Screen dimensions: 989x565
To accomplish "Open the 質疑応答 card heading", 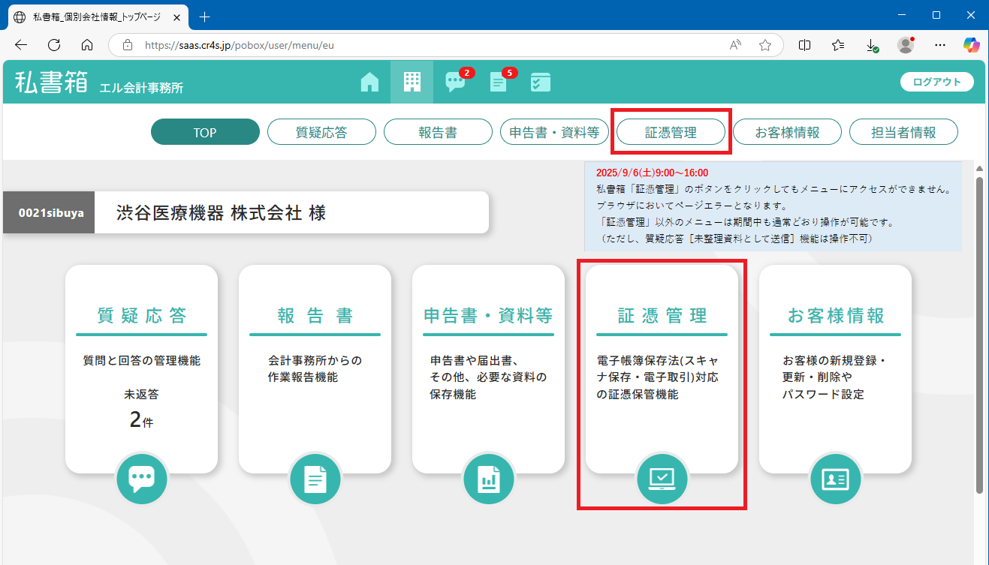I will [x=142, y=316].
